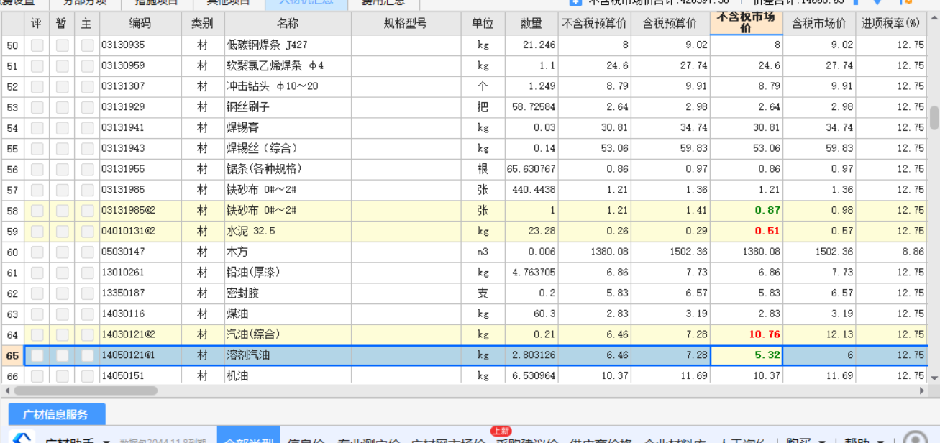Viewport: 940px width, 443px height.
Task: Click the 暂 column header
Action: [x=62, y=24]
